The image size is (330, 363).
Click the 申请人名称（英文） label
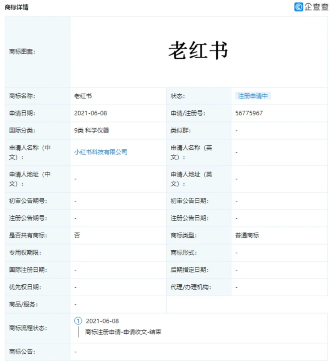click(192, 152)
